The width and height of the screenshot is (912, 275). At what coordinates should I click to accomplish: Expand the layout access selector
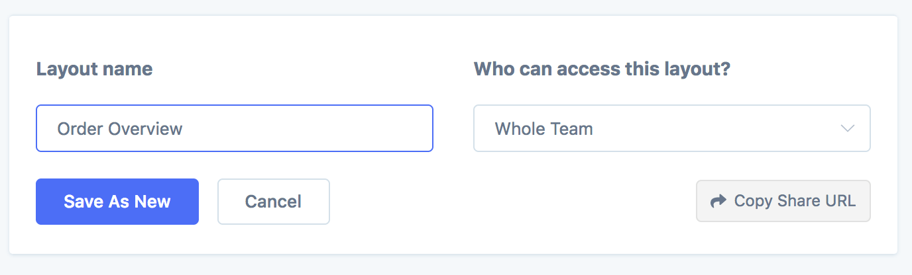pyautogui.click(x=671, y=128)
